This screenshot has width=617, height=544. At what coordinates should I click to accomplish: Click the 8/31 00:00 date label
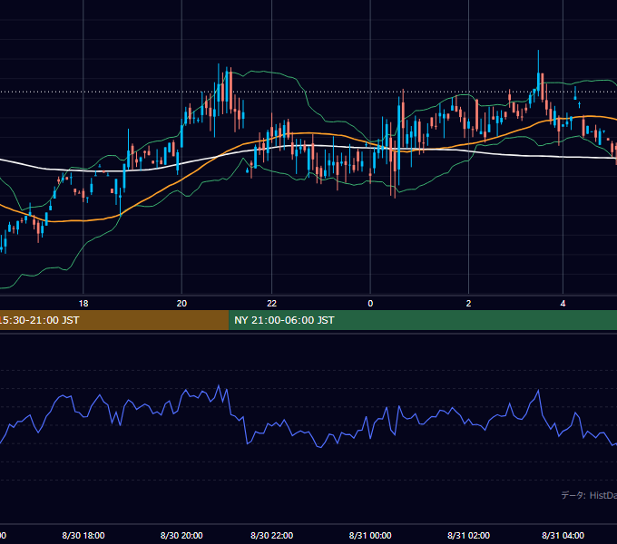(x=370, y=535)
